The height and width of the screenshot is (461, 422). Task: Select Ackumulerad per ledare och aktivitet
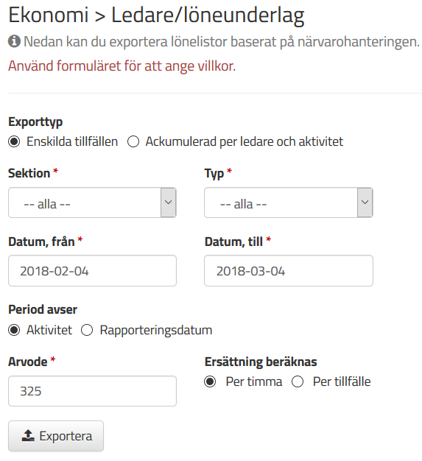[133, 141]
